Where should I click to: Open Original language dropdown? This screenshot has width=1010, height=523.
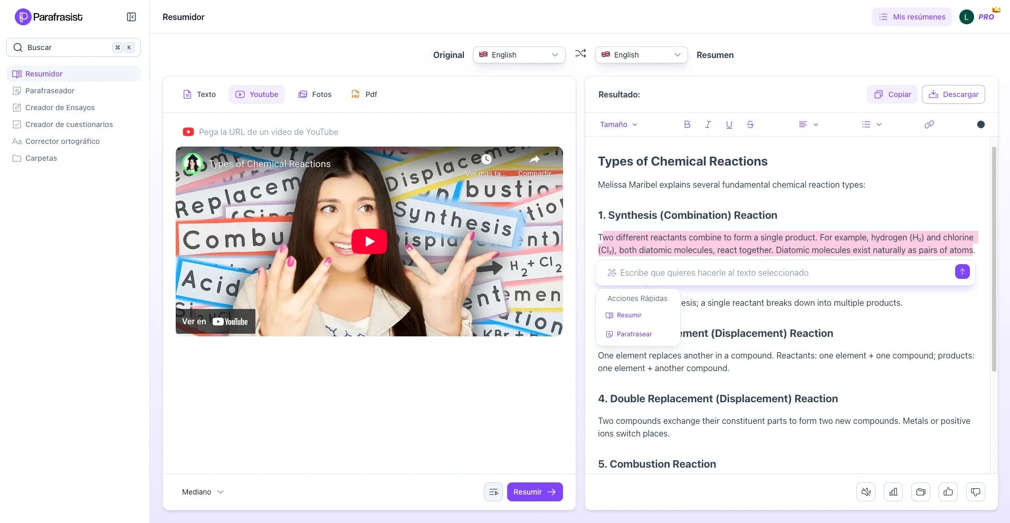[519, 55]
